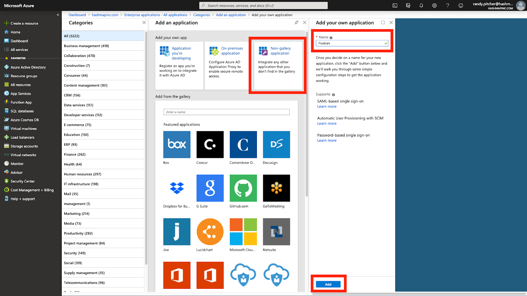Viewport: 527px width, 296px height.
Task: Select the Concur app tile
Action: point(210,145)
